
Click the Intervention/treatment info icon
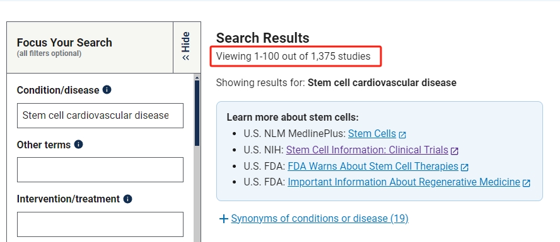coord(127,199)
